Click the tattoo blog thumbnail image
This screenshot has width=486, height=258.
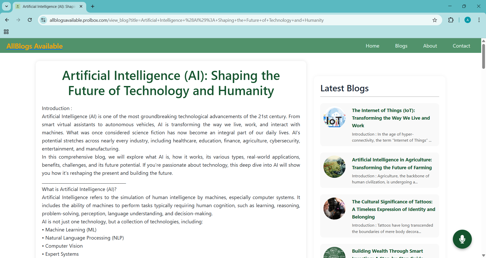(x=334, y=208)
